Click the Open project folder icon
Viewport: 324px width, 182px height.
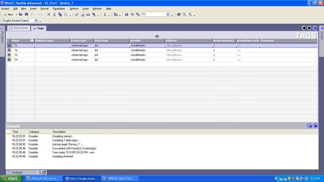[x=21, y=15]
